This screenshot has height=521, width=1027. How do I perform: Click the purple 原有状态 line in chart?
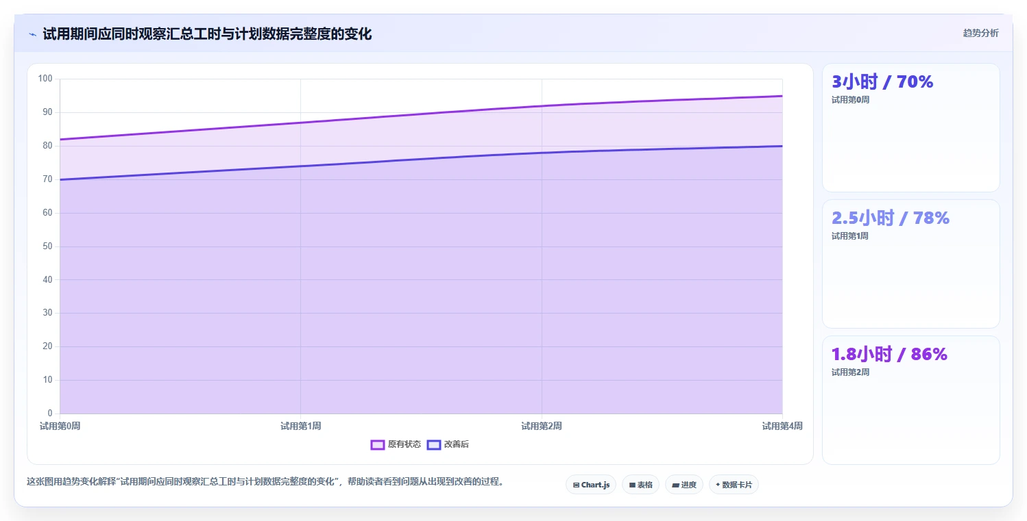[x=421, y=114]
